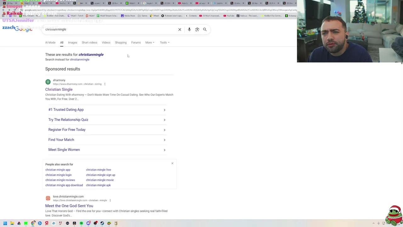Switch to Forums results tab
The width and height of the screenshot is (403, 227).
(136, 43)
